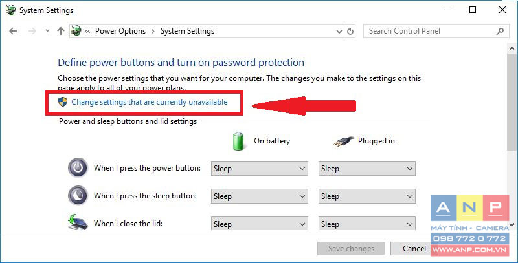This screenshot has width=518, height=263.
Task: Expand the address bar history chevron
Action: [339, 32]
